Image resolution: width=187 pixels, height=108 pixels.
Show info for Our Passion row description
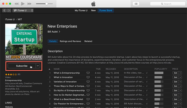tap(147, 104)
